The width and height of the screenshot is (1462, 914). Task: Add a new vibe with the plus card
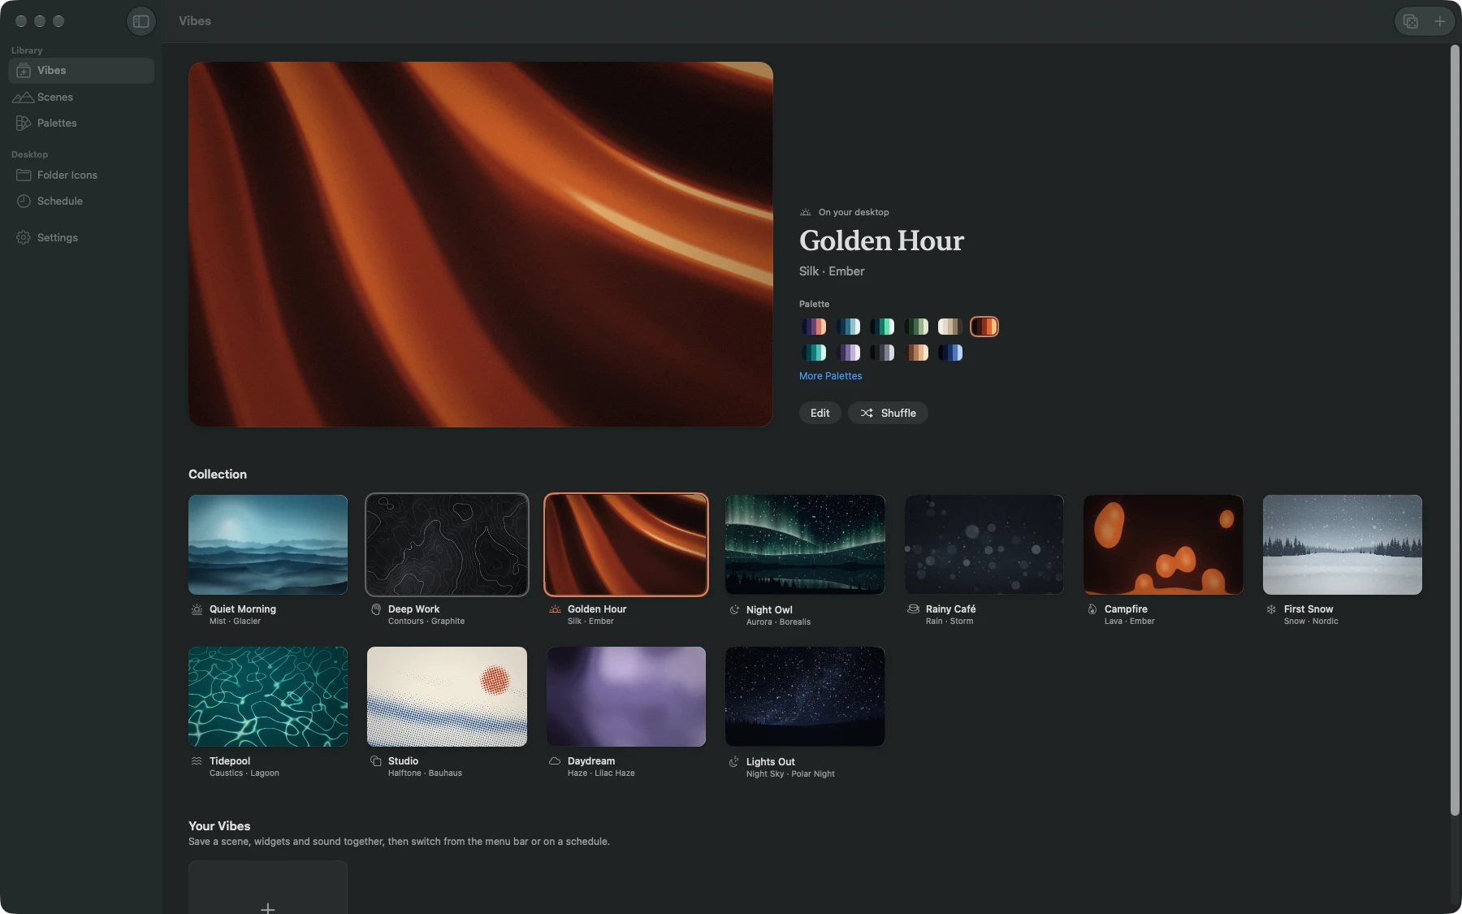(268, 887)
